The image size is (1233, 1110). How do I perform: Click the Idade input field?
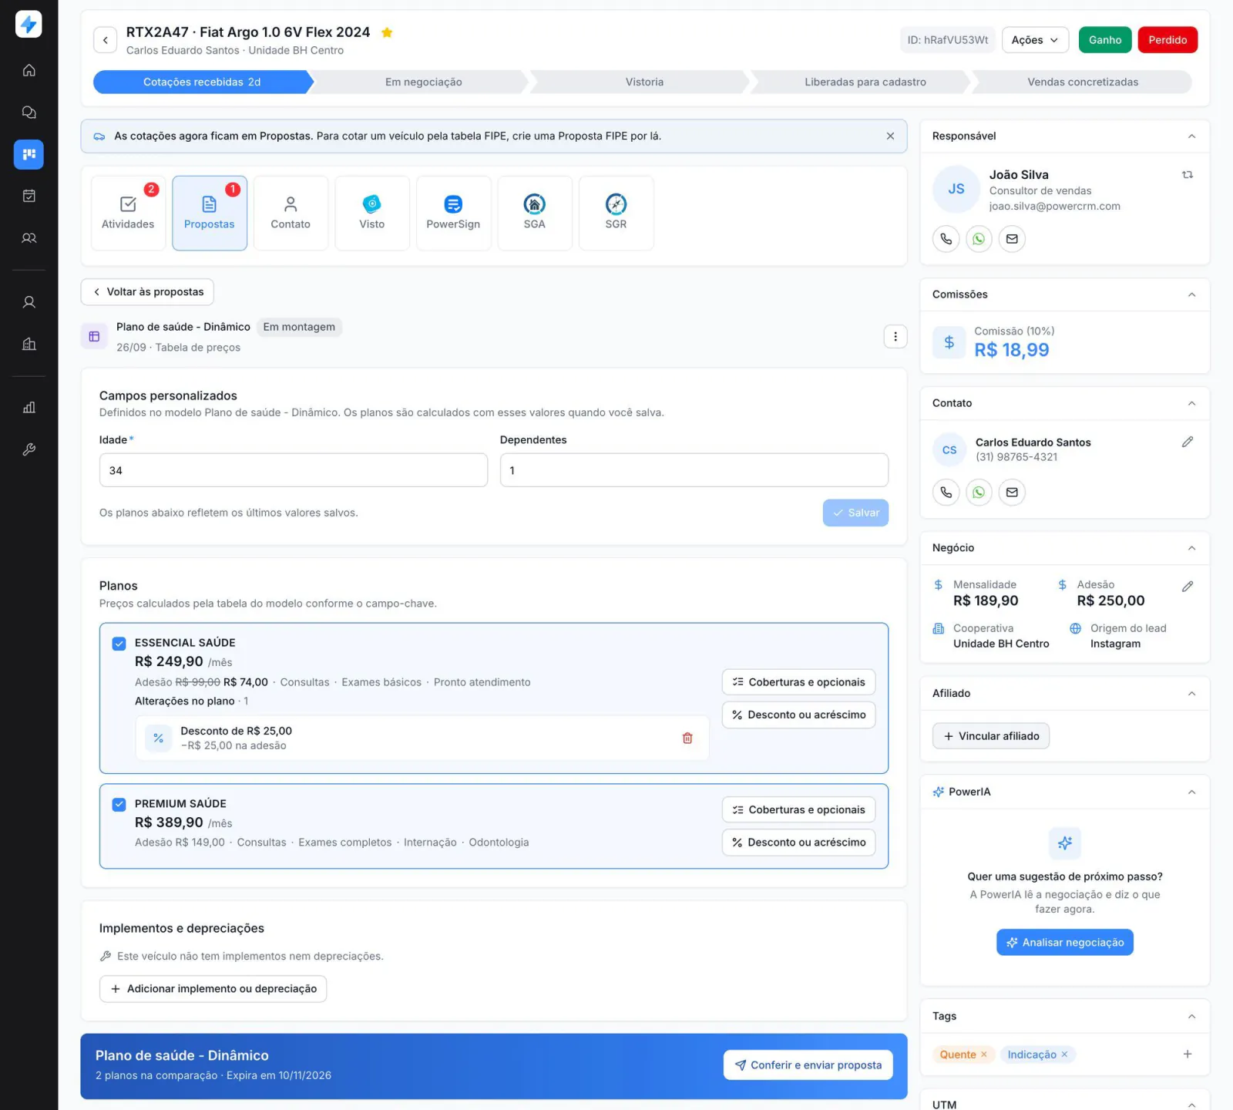click(294, 471)
